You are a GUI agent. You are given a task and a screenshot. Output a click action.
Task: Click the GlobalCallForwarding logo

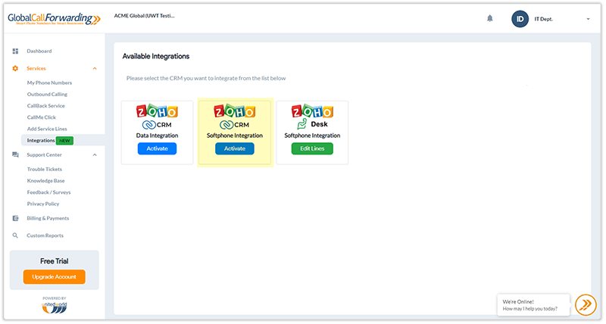pos(54,18)
